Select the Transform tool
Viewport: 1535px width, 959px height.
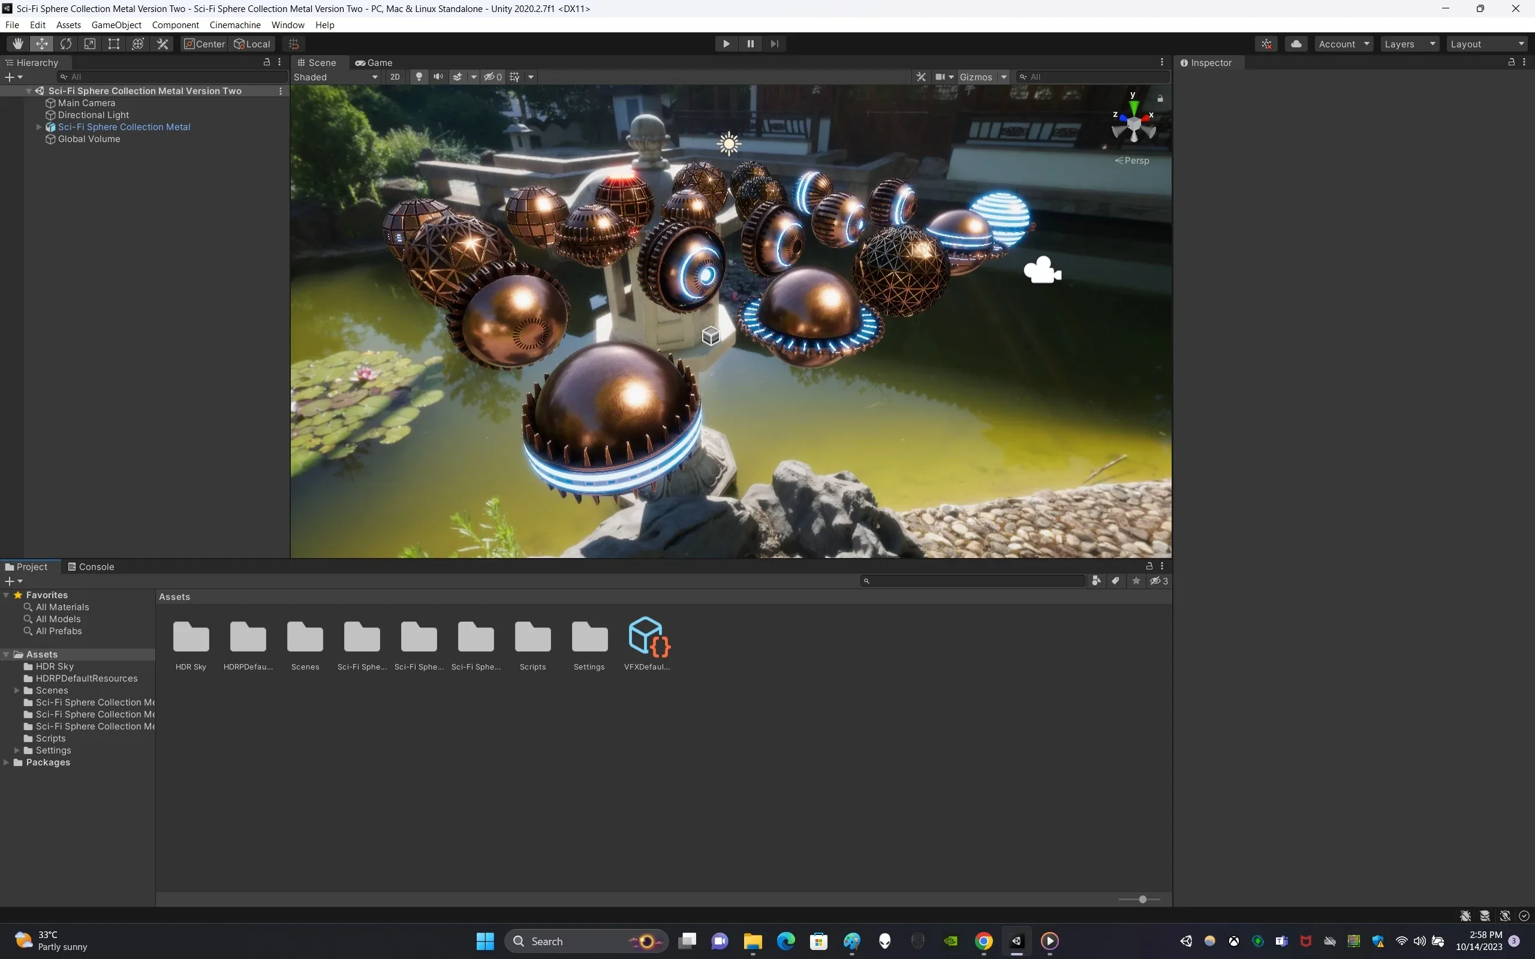tap(138, 44)
